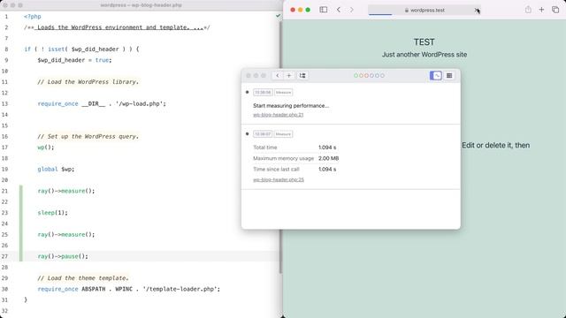
Task: Click the '/template-loader.php' require_once line
Action: (x=129, y=289)
